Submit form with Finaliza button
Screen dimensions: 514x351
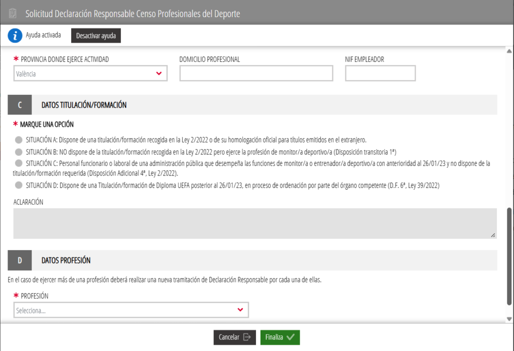coord(280,337)
